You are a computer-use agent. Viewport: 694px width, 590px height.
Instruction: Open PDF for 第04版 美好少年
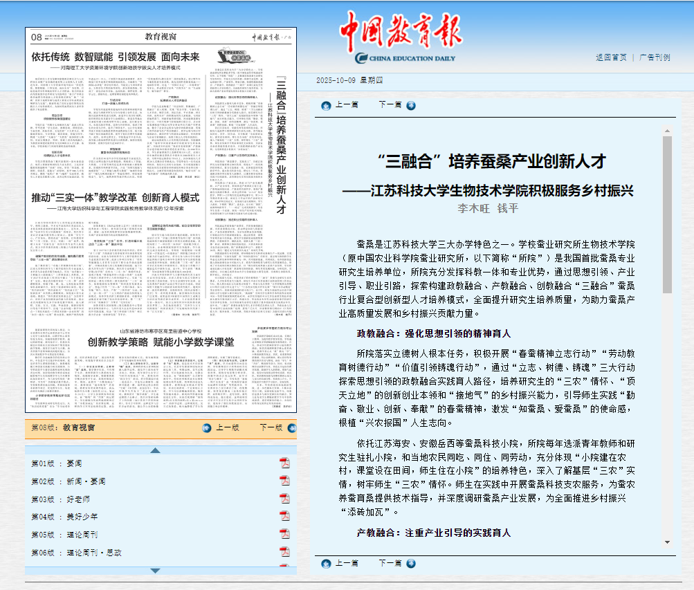coord(284,517)
